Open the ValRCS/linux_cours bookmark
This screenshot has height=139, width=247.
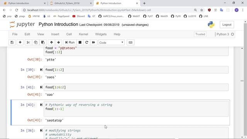pos(111,16)
